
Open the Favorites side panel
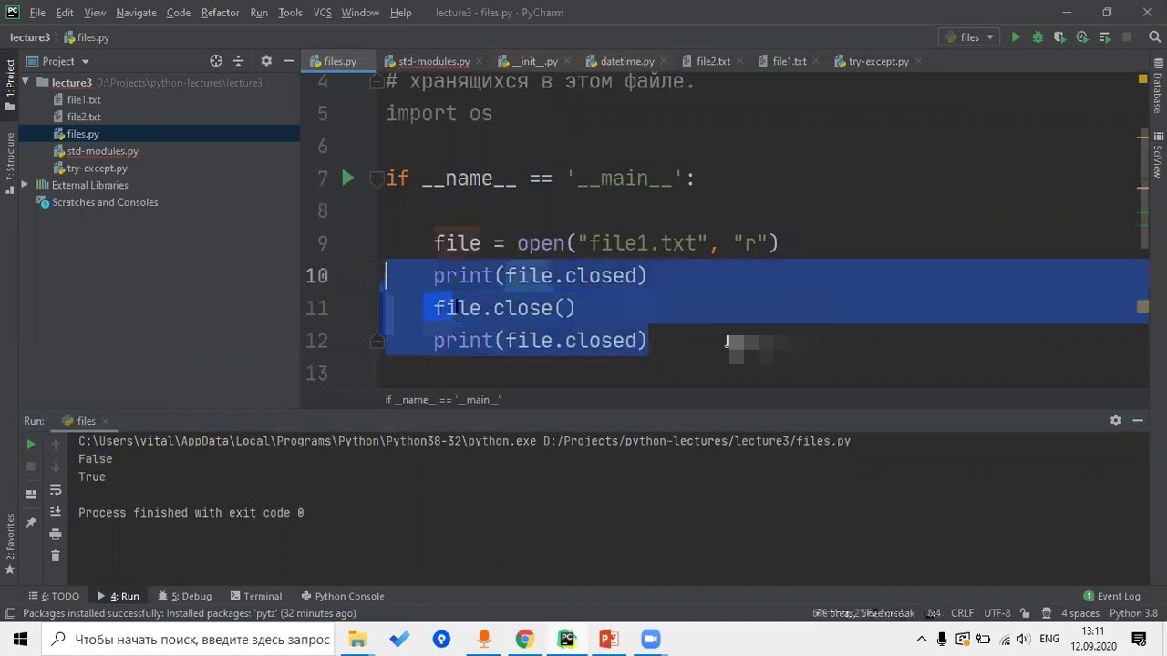(x=10, y=542)
